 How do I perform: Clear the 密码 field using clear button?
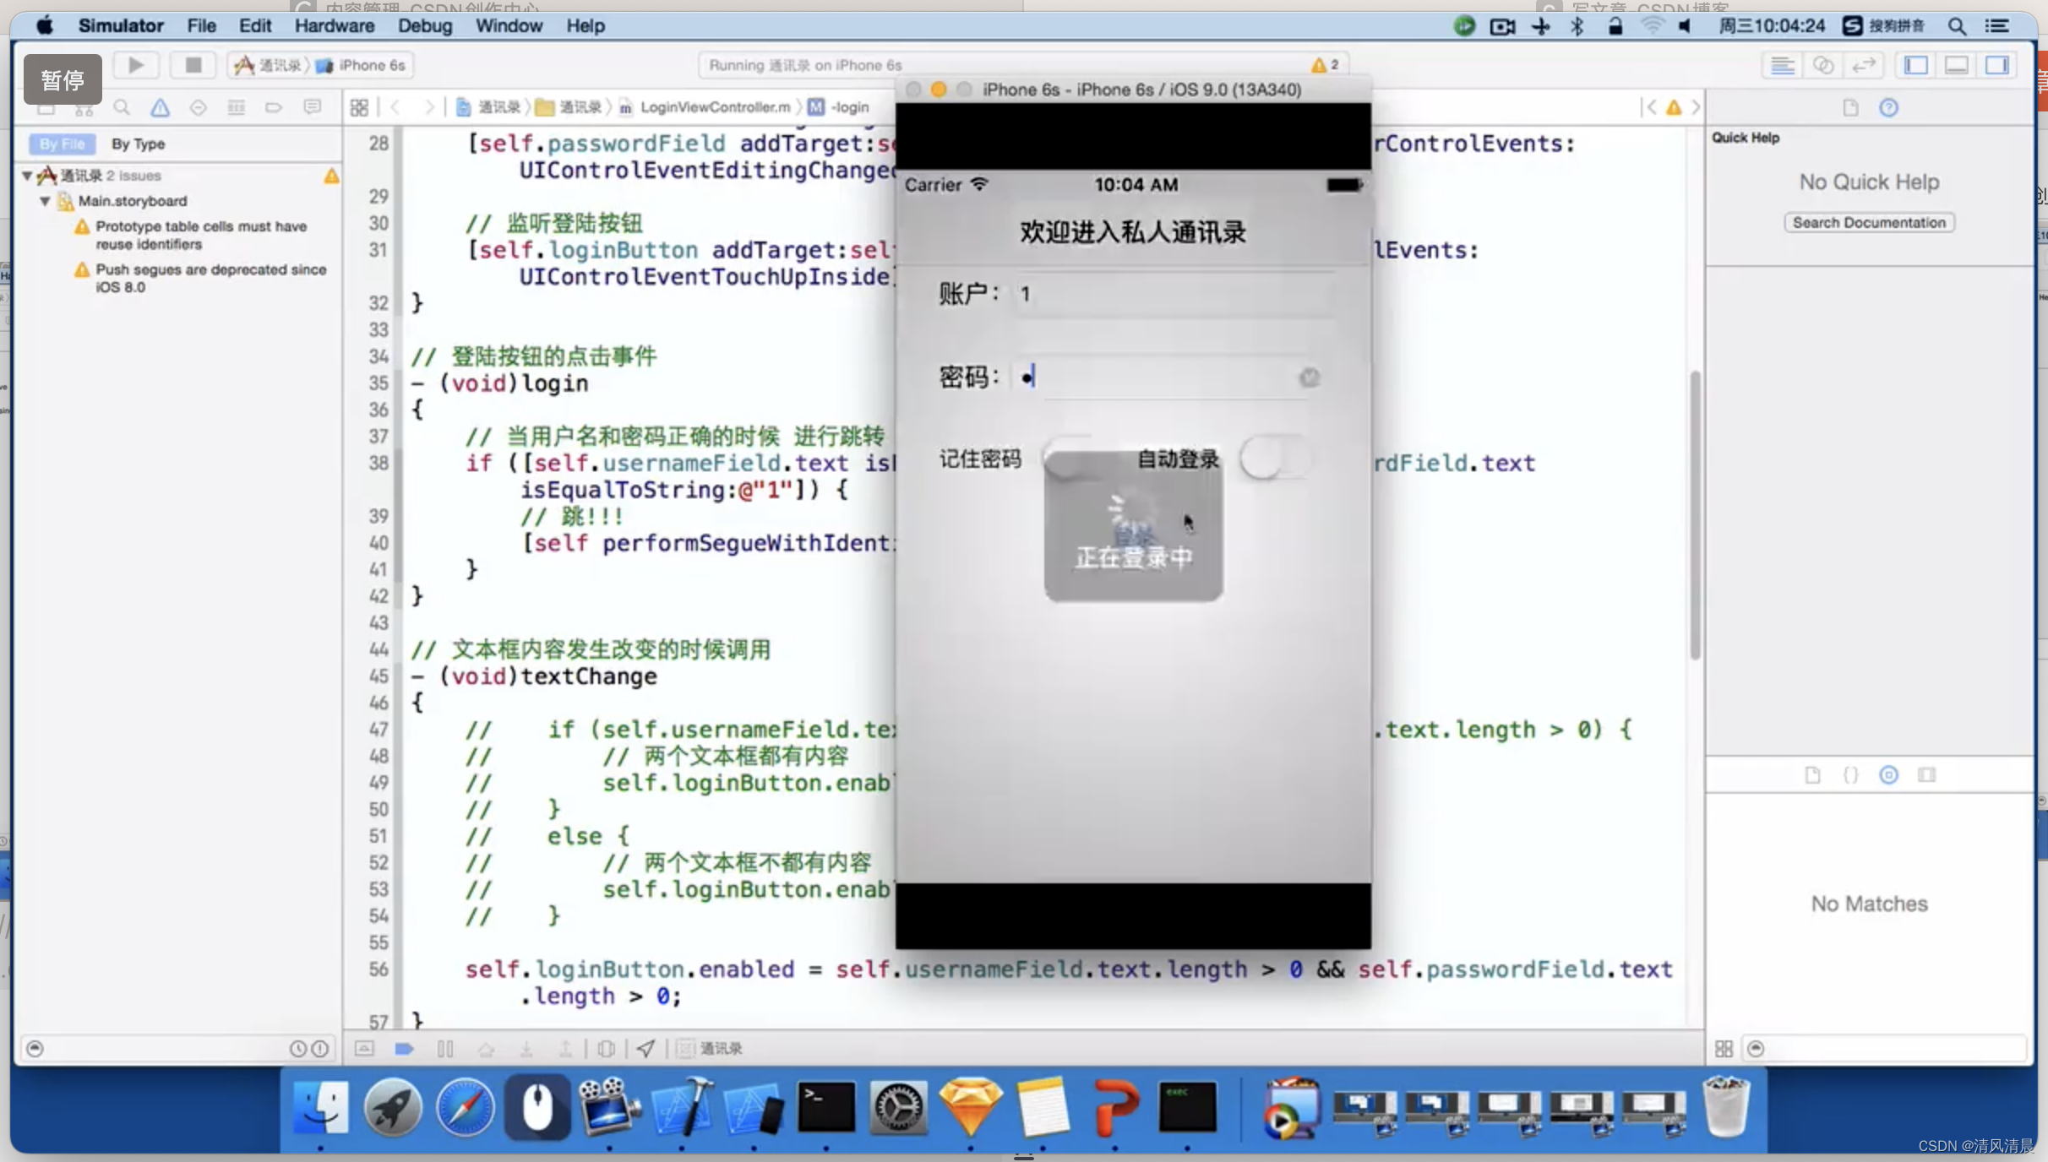(1309, 377)
